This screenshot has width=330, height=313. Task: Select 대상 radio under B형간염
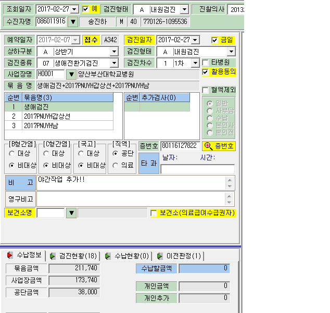click(x=12, y=154)
